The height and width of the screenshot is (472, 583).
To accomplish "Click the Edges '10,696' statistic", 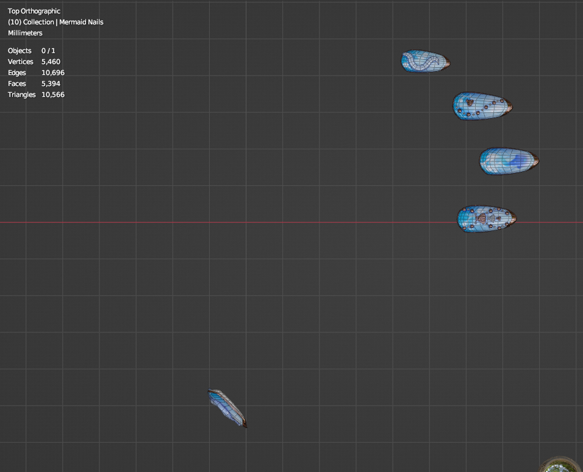I will click(53, 73).
